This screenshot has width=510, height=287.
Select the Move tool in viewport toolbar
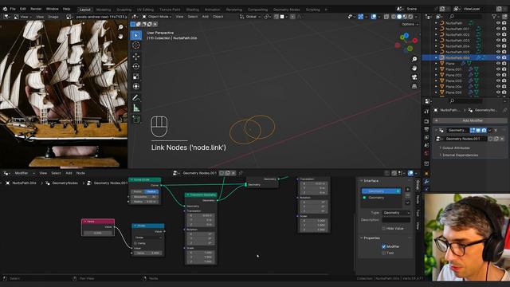coord(136,57)
